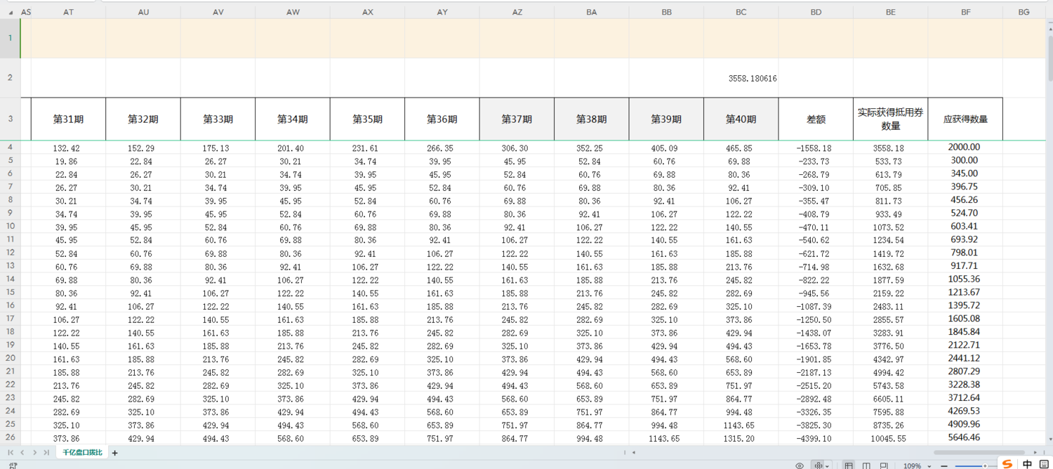Expand the reading mode options arrow

(828, 466)
